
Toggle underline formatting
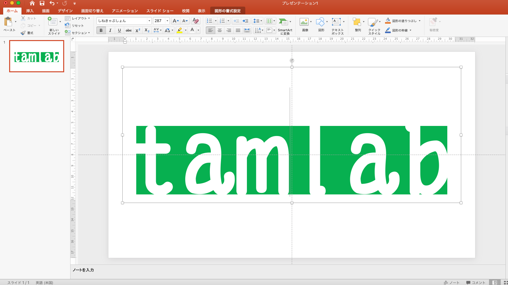[119, 30]
